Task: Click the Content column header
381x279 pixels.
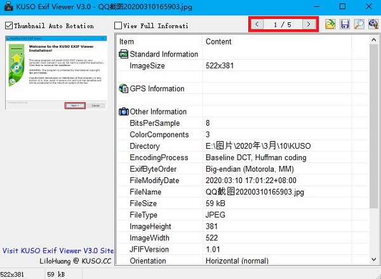Action: coord(277,41)
